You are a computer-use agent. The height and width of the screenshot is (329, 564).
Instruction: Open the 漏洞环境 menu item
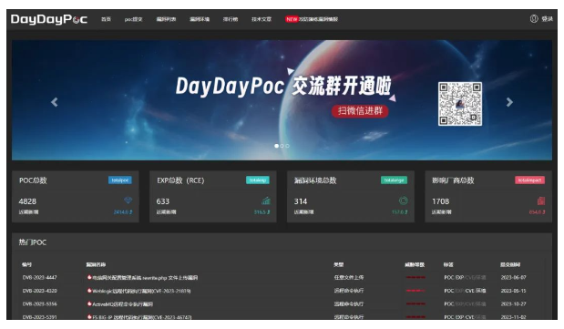(x=200, y=19)
